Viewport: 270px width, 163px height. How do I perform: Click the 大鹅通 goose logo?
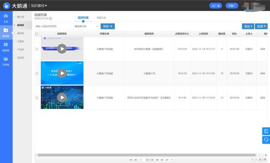[x=7, y=5]
